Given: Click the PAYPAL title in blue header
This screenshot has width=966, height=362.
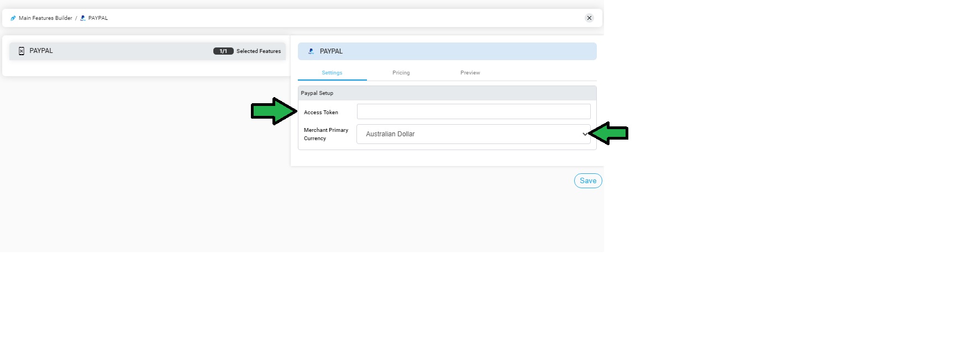Looking at the screenshot, I should coord(331,51).
